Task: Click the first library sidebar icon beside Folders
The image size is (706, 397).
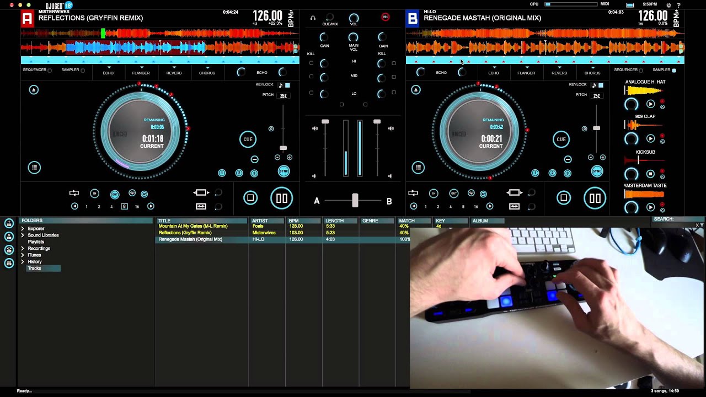Action: click(x=9, y=223)
